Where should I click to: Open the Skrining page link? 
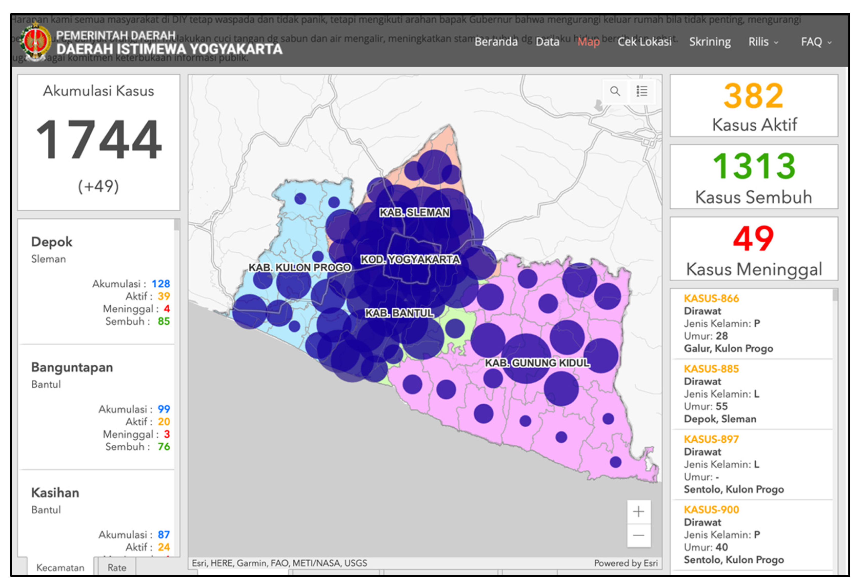coord(710,42)
